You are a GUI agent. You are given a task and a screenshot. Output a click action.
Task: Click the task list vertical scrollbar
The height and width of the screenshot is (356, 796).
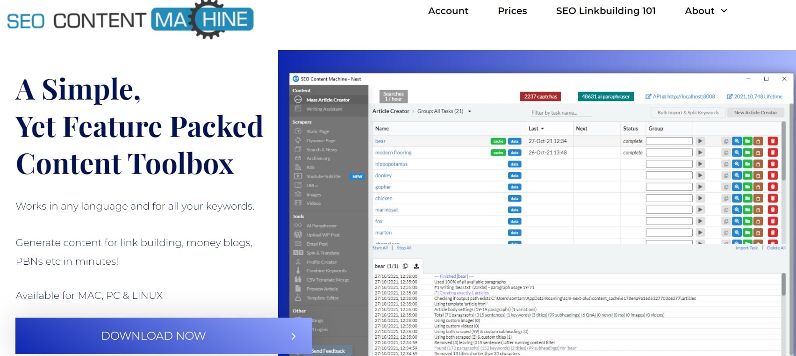pyautogui.click(x=784, y=152)
